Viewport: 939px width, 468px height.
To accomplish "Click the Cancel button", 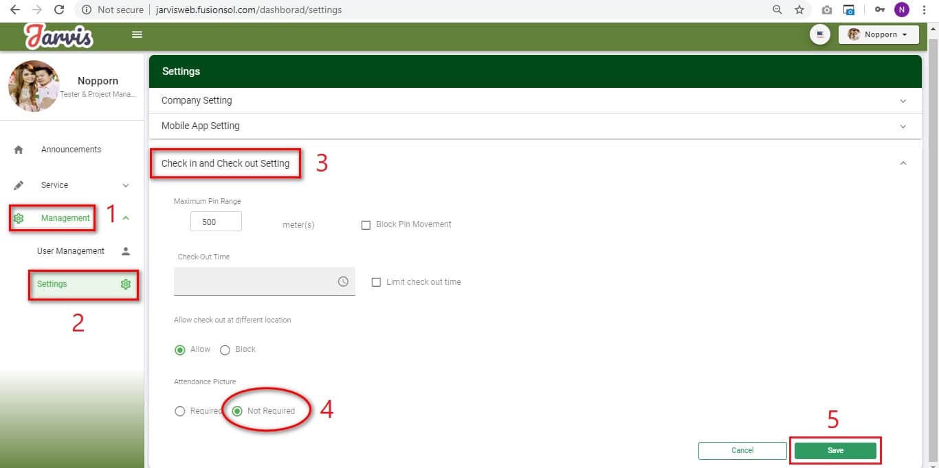I will click(742, 450).
